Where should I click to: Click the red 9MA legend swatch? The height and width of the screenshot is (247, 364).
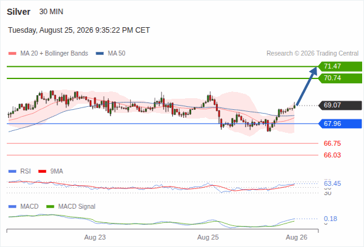[x=42, y=172]
